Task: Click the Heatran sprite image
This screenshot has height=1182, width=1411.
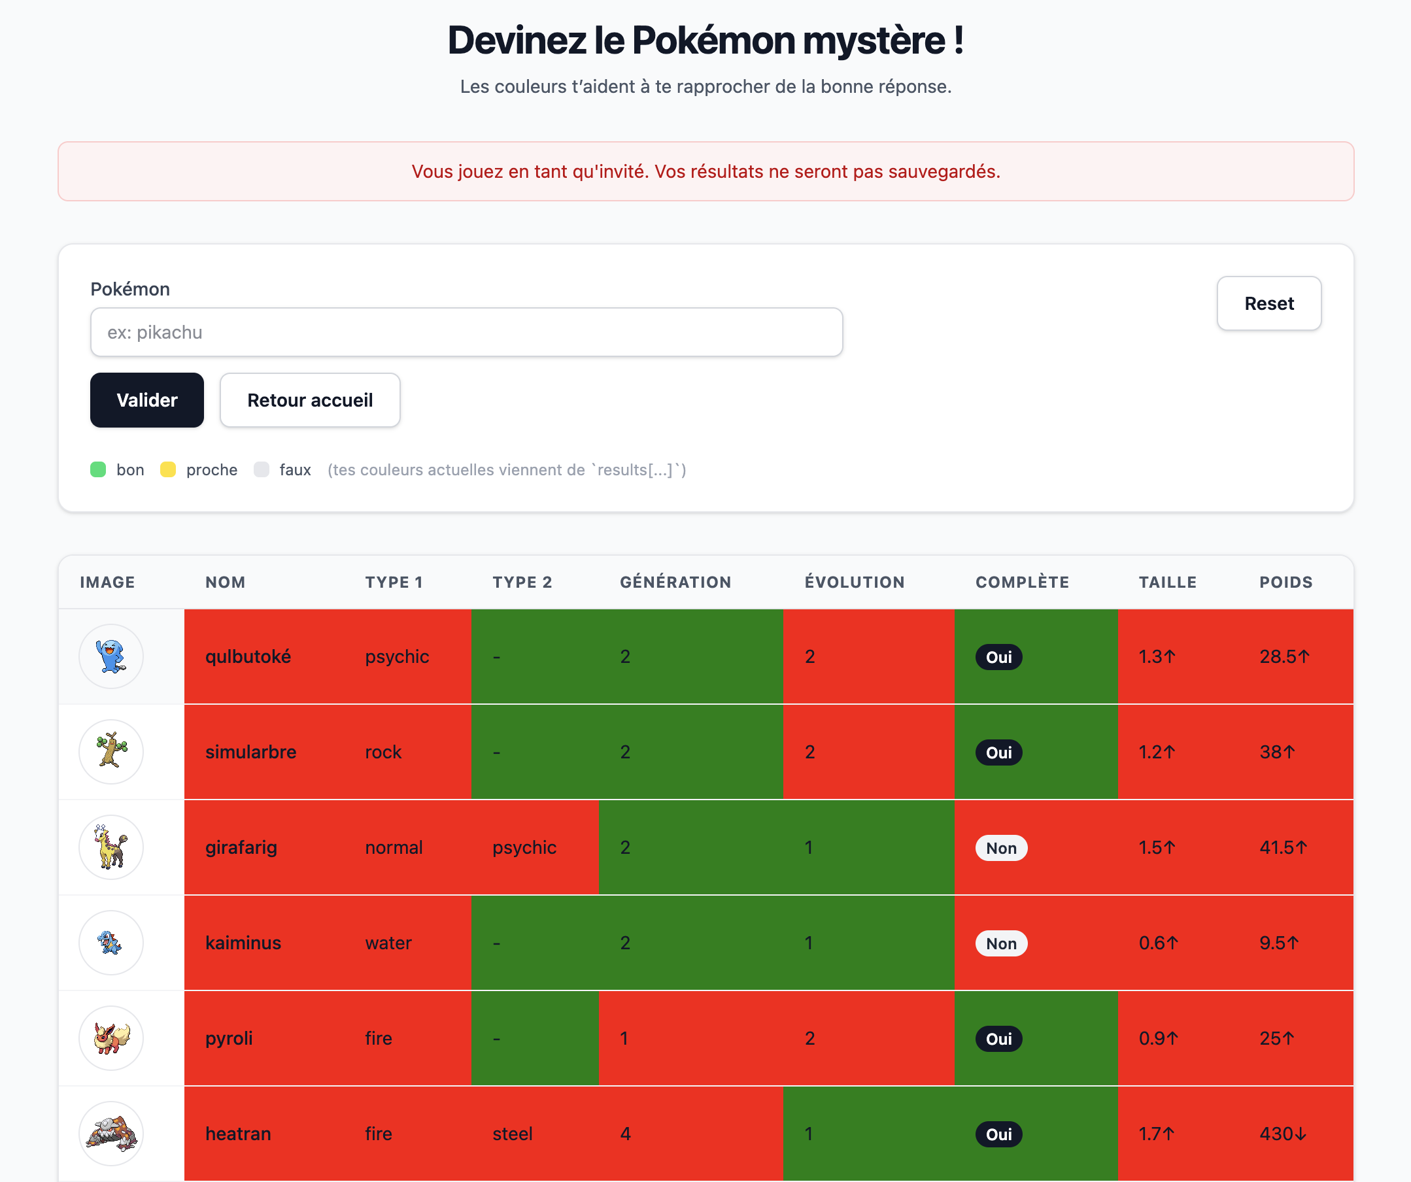Action: point(111,1134)
